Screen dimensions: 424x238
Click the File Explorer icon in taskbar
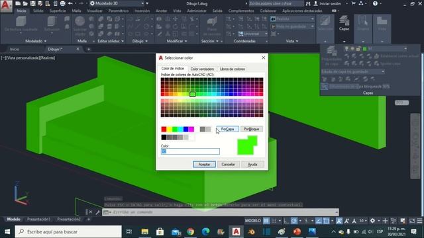(145, 231)
